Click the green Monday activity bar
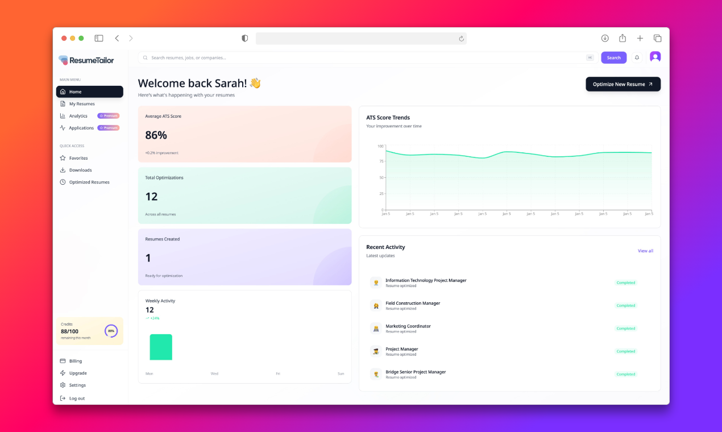The image size is (722, 432). coord(161,347)
